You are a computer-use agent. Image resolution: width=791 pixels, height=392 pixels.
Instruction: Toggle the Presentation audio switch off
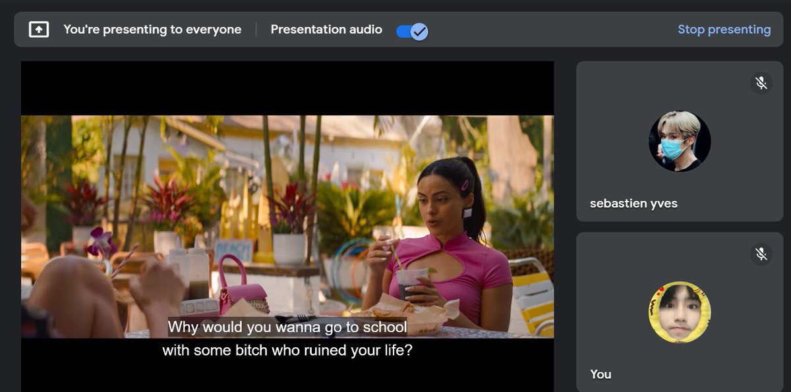(413, 31)
